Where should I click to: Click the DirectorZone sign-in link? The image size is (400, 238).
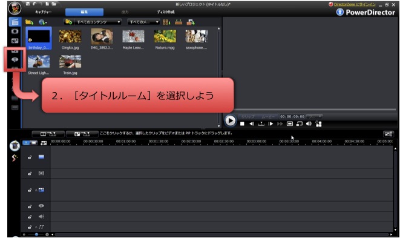click(x=355, y=4)
